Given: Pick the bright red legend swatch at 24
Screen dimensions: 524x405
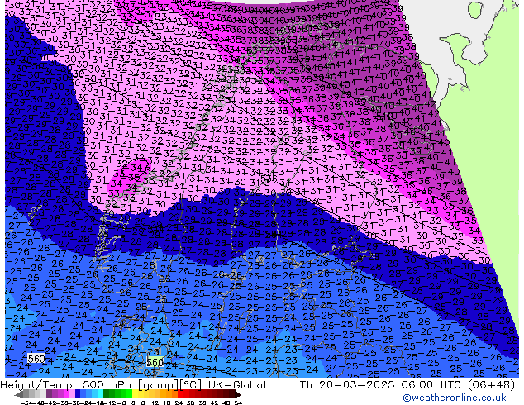Looking at the screenshot, I should click(180, 394).
